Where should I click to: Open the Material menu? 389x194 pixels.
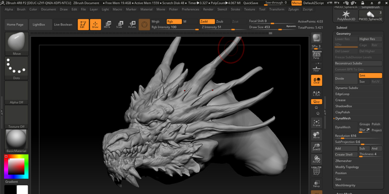point(146,9)
